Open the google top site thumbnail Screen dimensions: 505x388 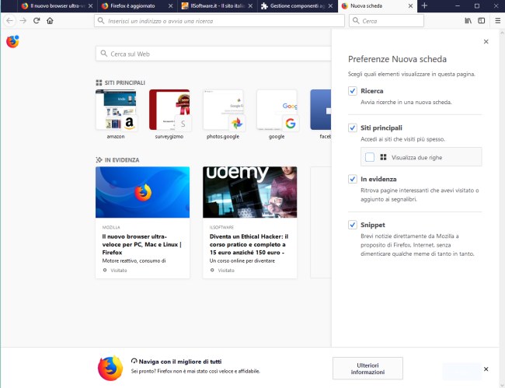pyautogui.click(x=277, y=110)
